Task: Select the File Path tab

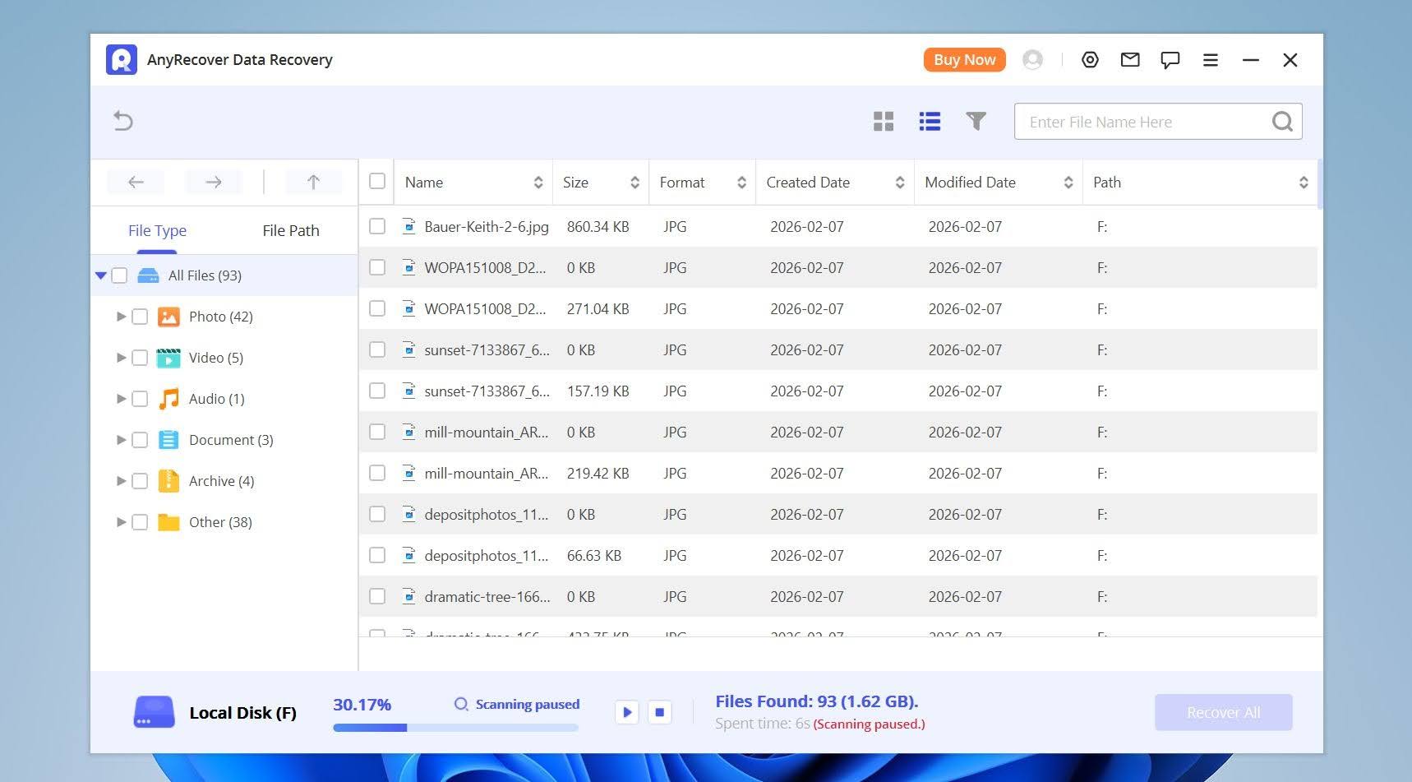Action: click(x=291, y=231)
